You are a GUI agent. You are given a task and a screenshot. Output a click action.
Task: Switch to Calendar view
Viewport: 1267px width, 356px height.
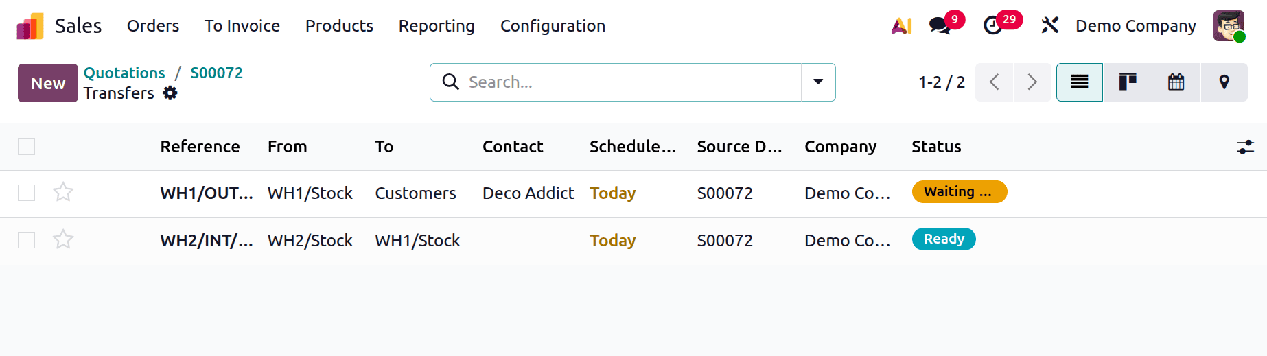pyautogui.click(x=1176, y=82)
